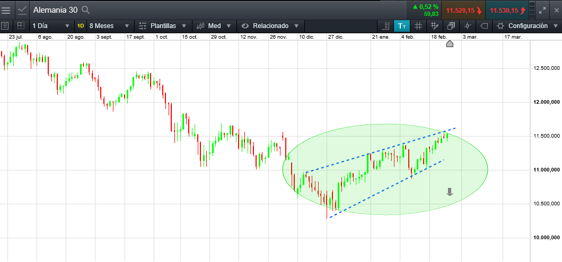Click the 12.000,000 price axis label
Viewport: 562px width, 262px height.
(x=546, y=102)
